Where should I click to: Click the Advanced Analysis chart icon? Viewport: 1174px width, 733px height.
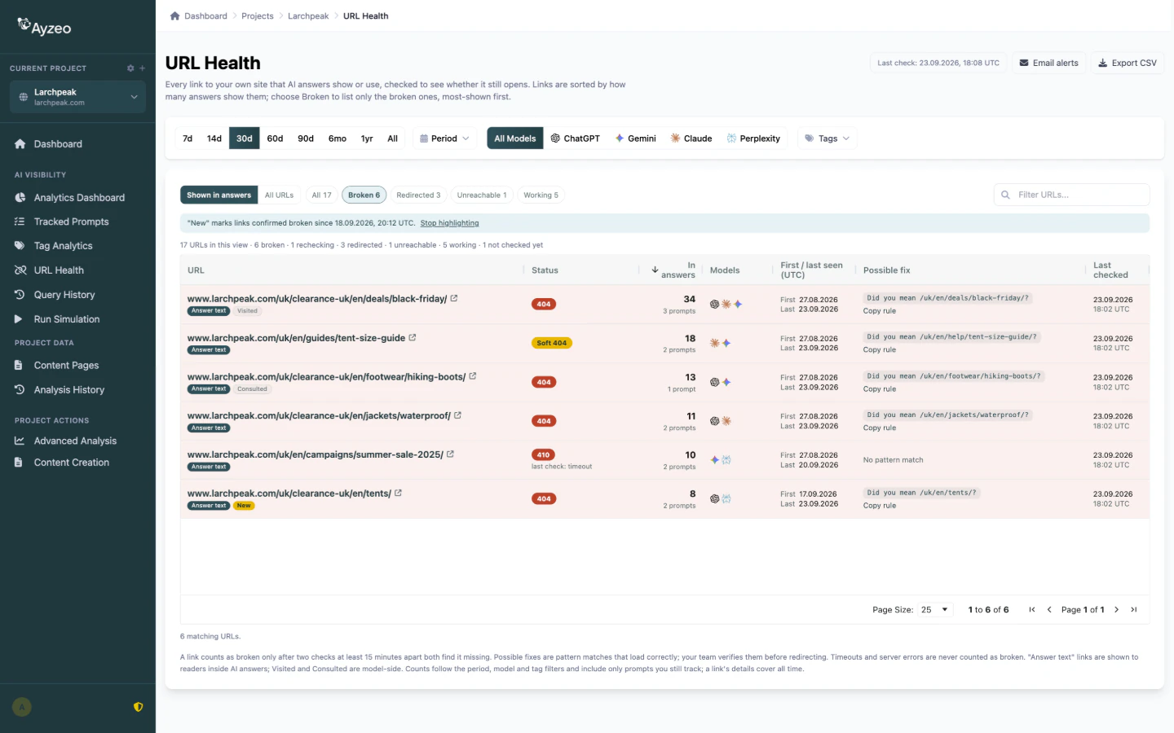(19, 441)
